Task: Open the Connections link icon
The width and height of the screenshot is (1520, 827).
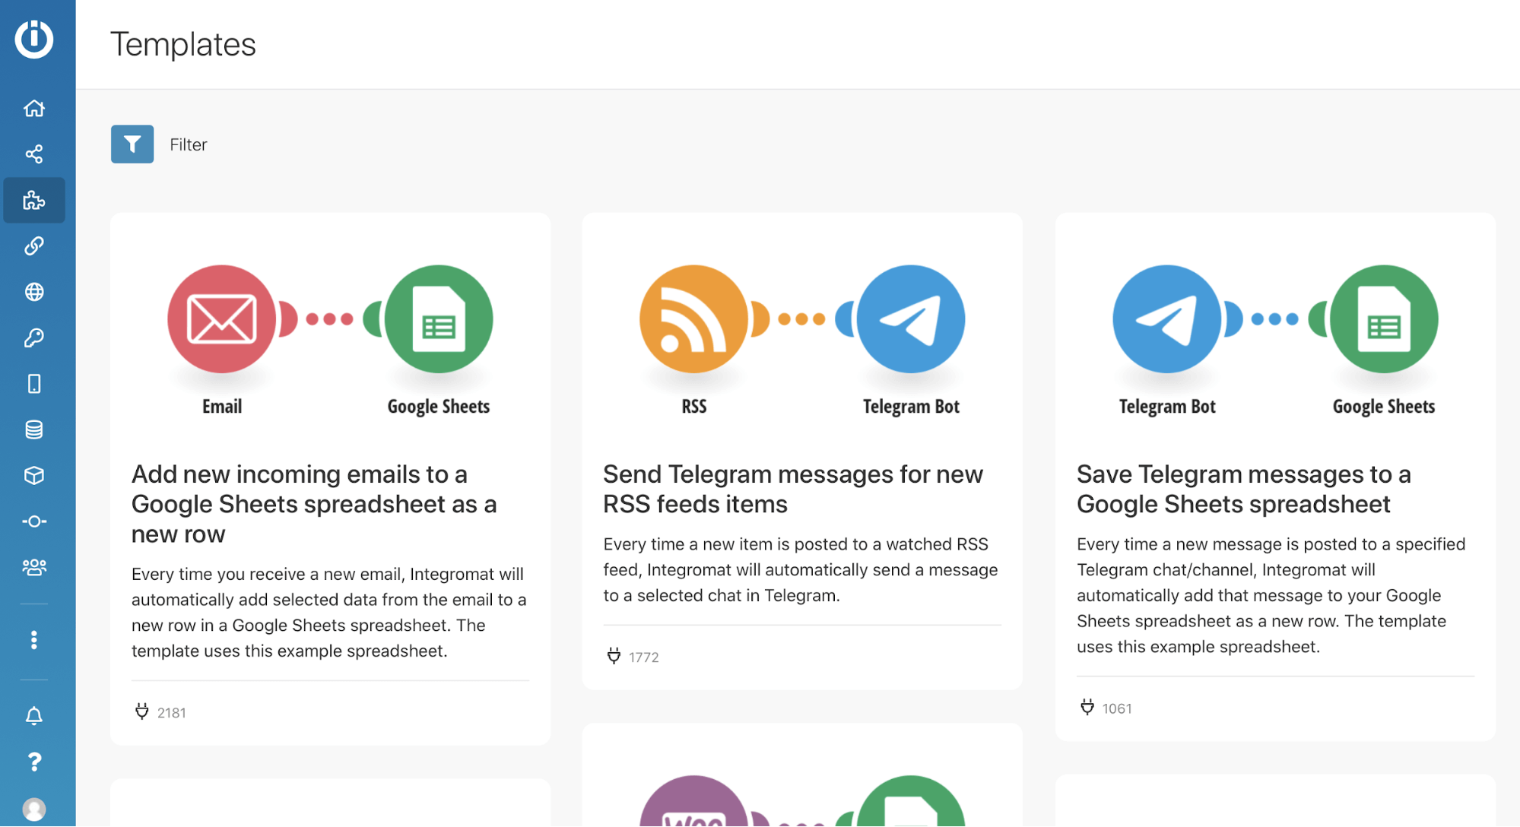Action: [34, 246]
